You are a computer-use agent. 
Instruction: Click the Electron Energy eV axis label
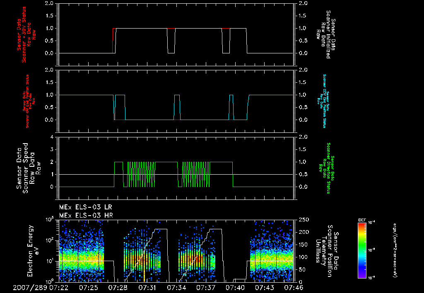click(33, 251)
